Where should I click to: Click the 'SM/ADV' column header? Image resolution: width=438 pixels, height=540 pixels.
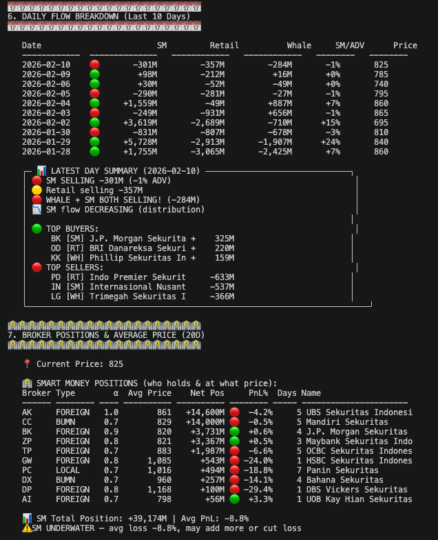pyautogui.click(x=350, y=46)
